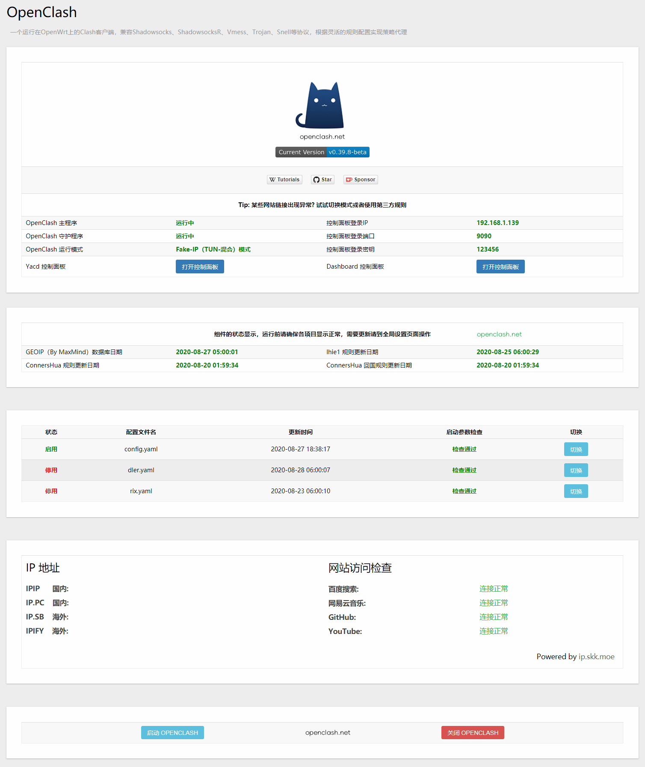This screenshot has width=645, height=767.
Task: Click the 启用 status of config.yaml
Action: click(51, 450)
